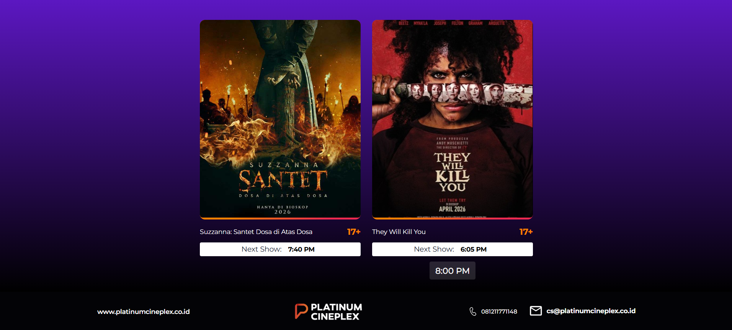
Task: Open the They Will Kill You poster
Action: pyautogui.click(x=452, y=119)
